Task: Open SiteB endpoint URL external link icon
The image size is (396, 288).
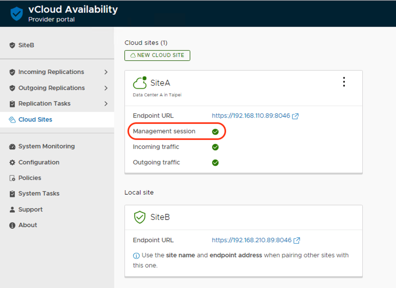Action: click(297, 240)
